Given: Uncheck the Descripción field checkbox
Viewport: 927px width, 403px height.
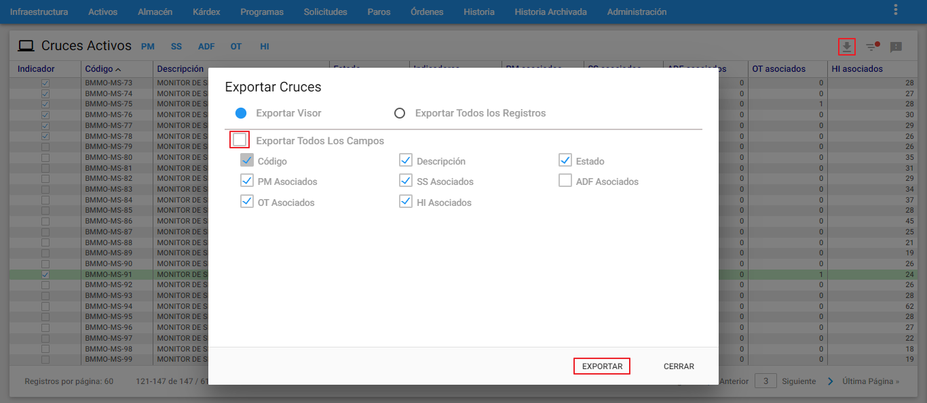Looking at the screenshot, I should coord(406,161).
